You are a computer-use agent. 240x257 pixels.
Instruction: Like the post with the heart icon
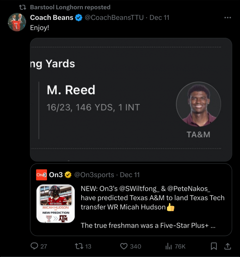pyautogui.click(x=124, y=246)
